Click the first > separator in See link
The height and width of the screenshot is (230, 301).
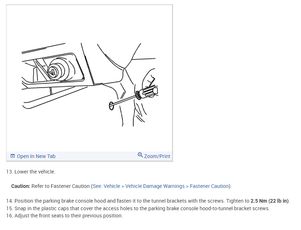122,186
